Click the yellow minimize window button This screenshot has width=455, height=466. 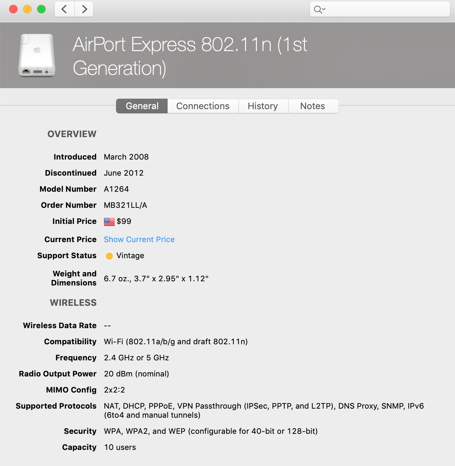[27, 9]
